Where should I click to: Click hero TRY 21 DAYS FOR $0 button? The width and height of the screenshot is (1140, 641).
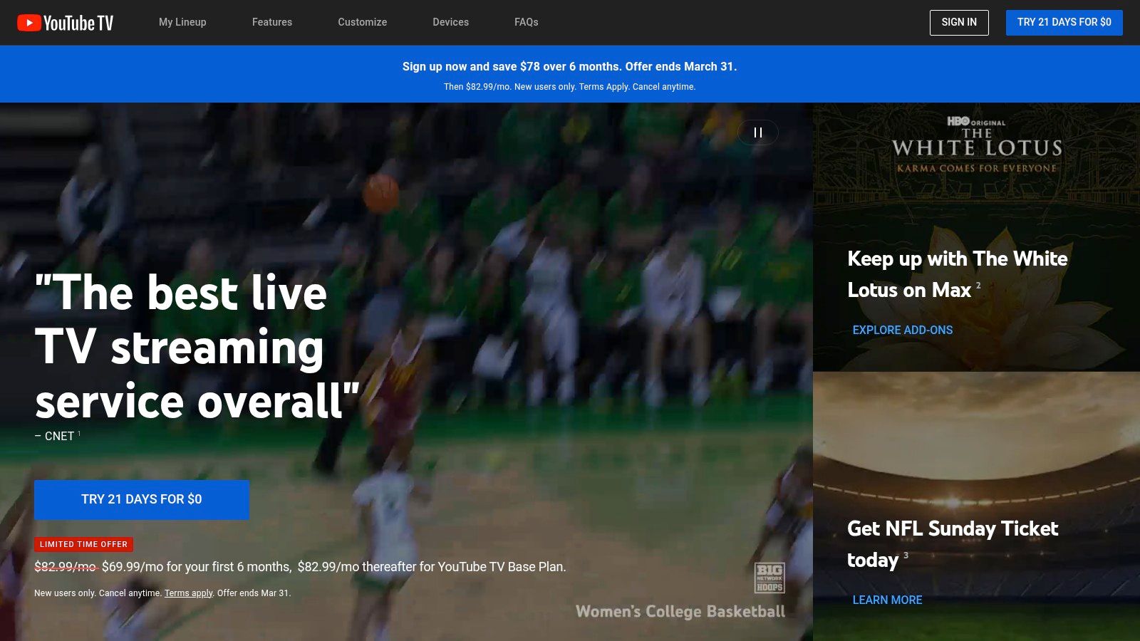[142, 499]
